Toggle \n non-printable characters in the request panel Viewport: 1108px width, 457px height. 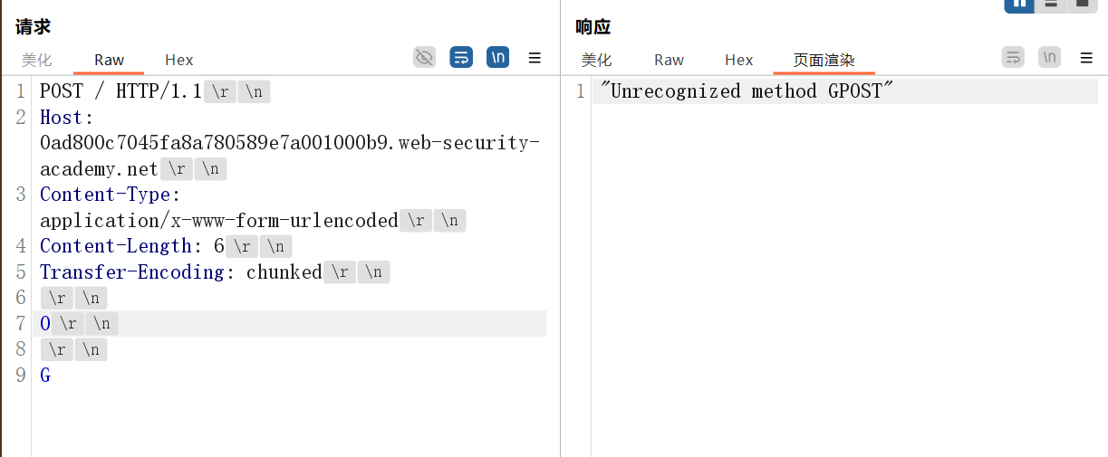coord(497,58)
